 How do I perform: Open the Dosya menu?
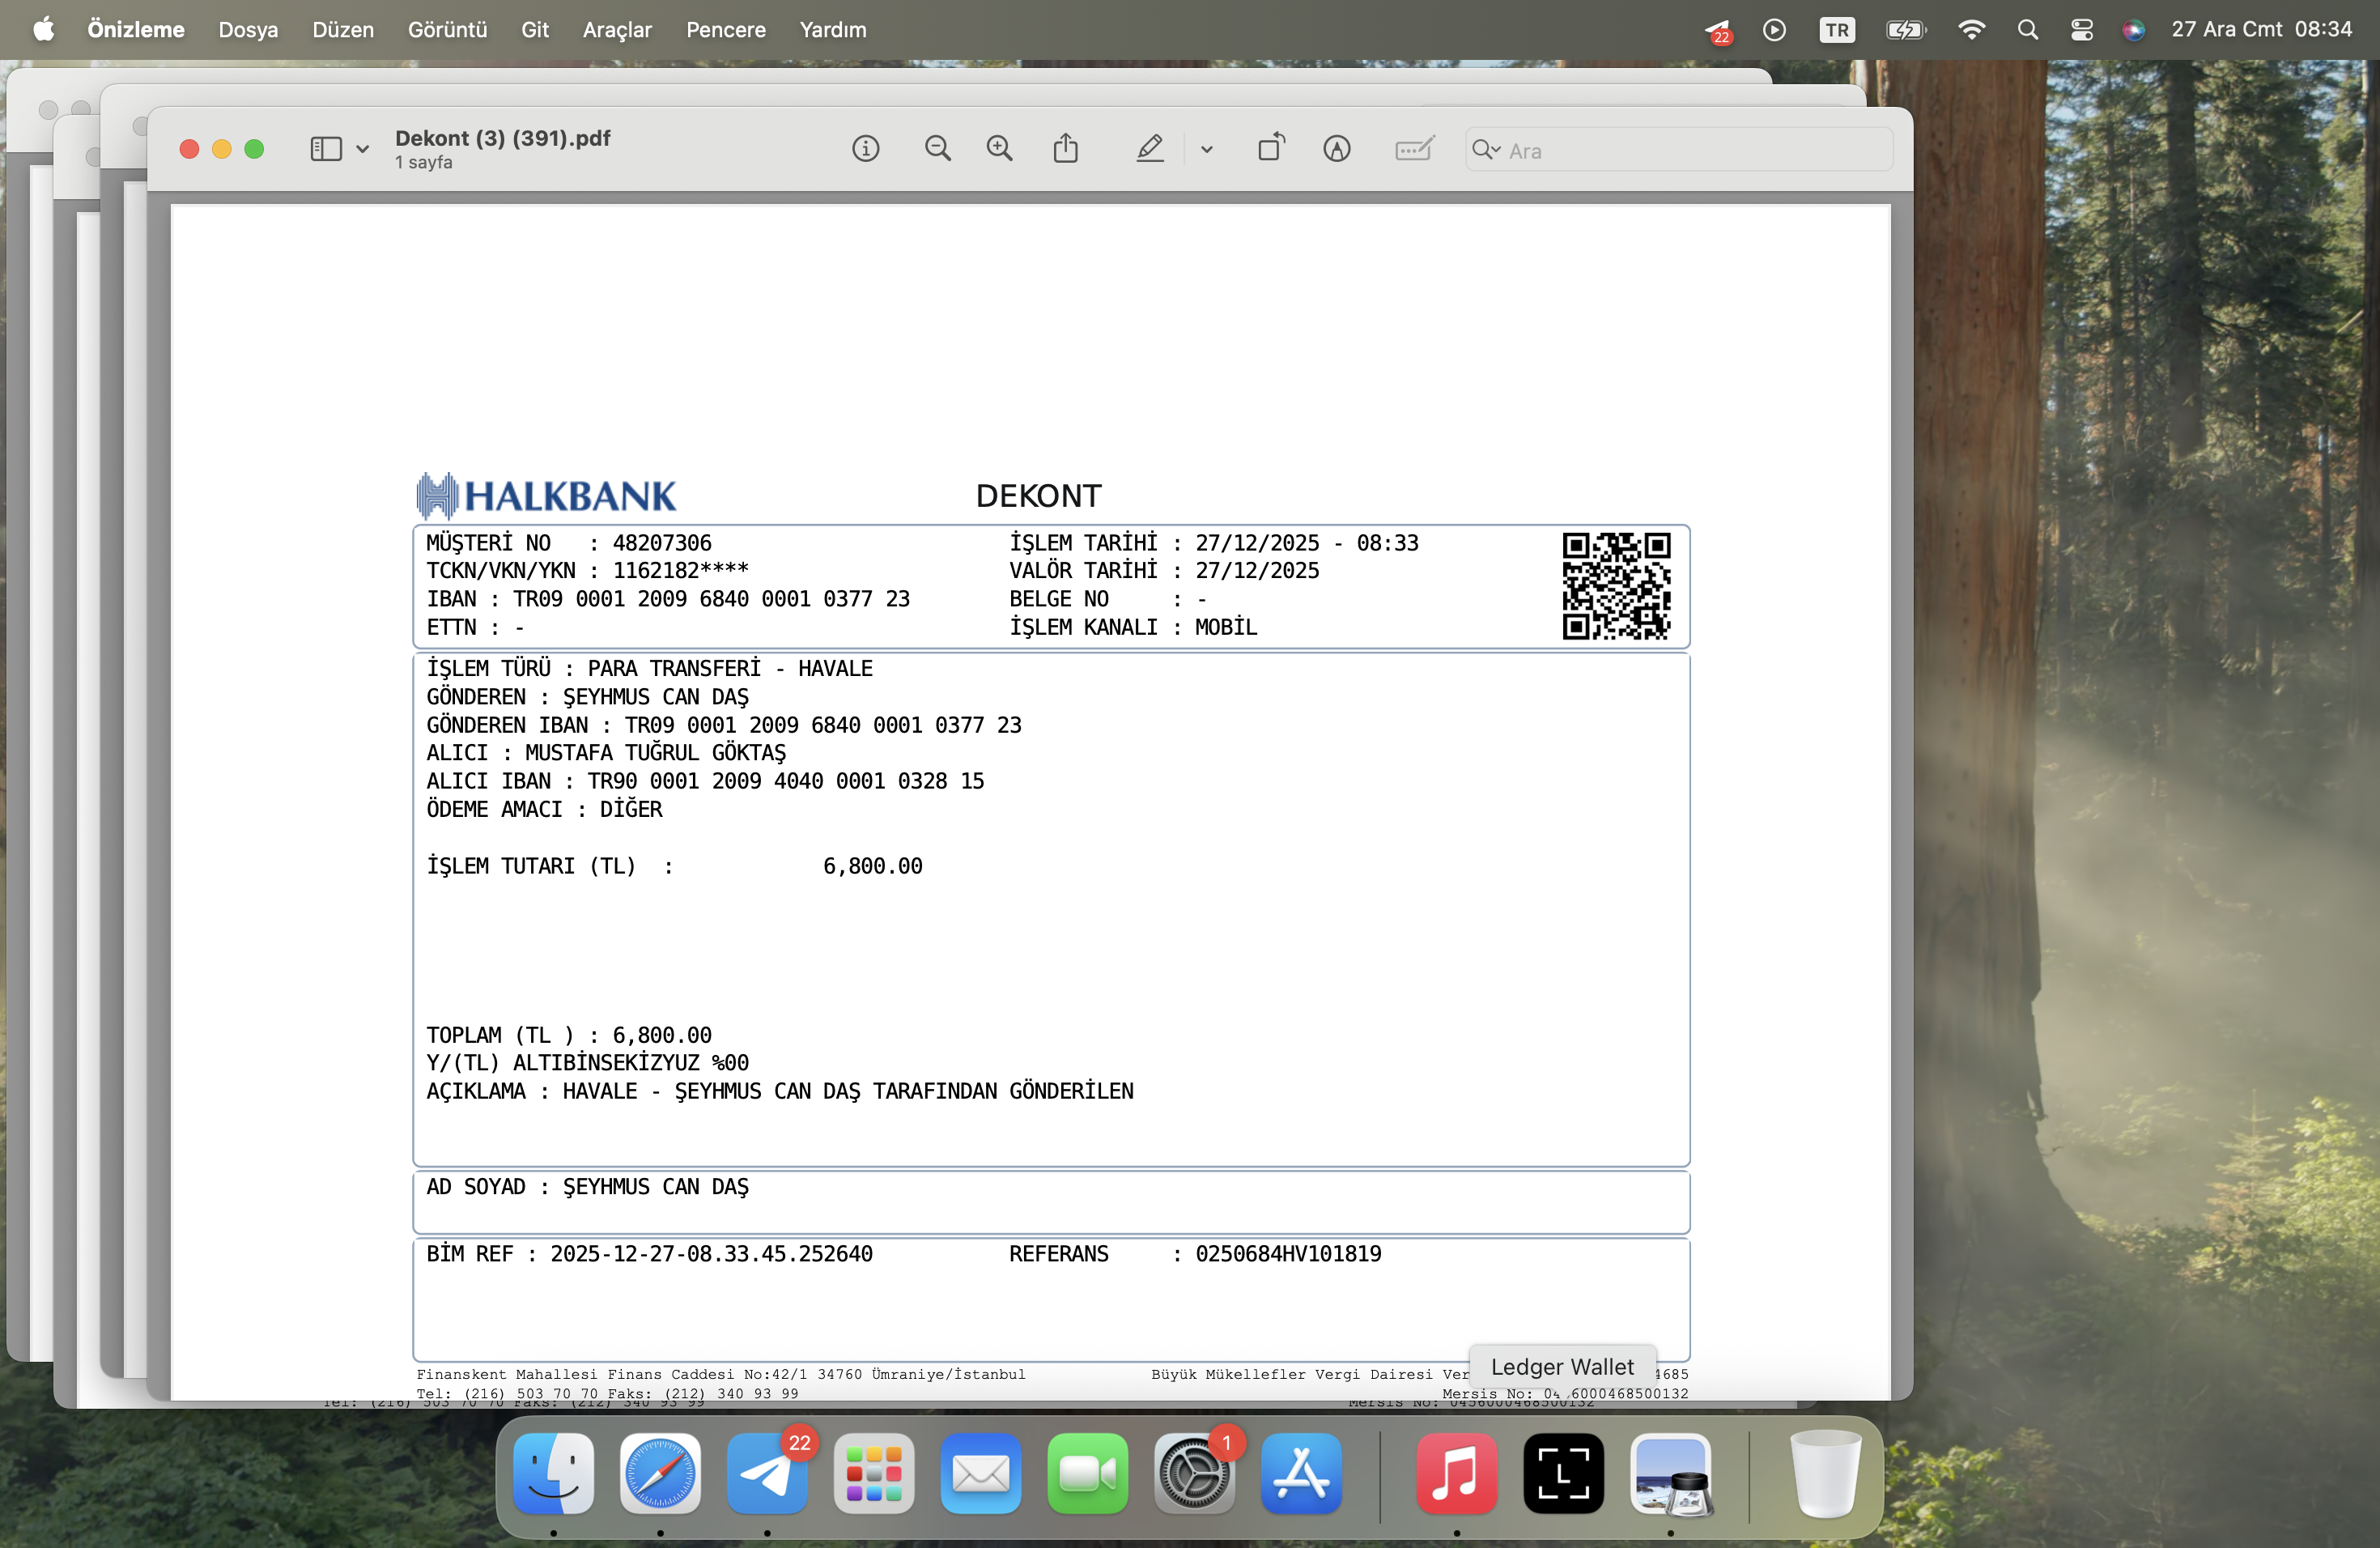point(248,30)
